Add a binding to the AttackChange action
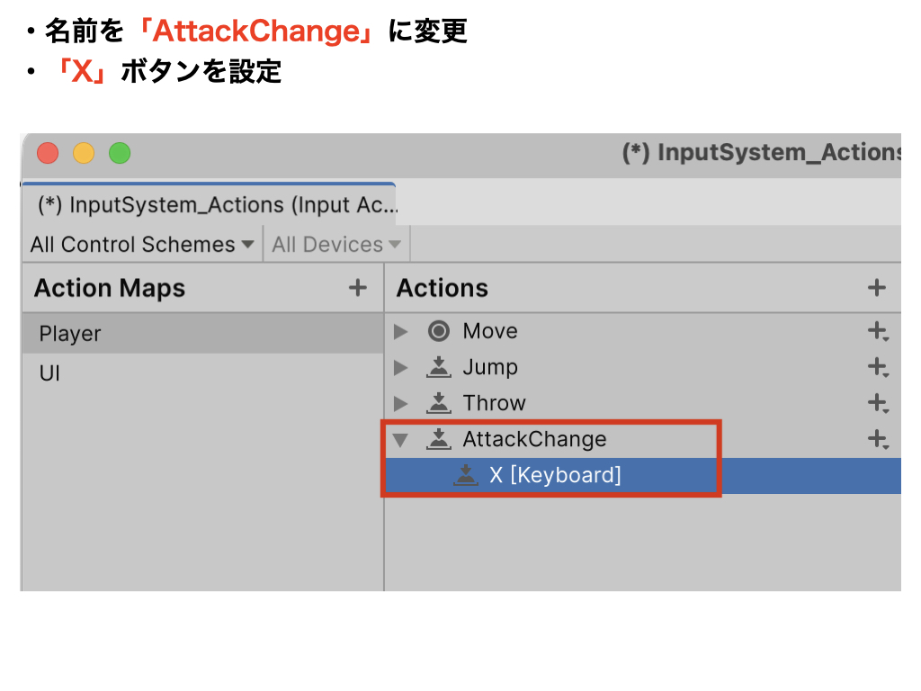 pyautogui.click(x=878, y=439)
